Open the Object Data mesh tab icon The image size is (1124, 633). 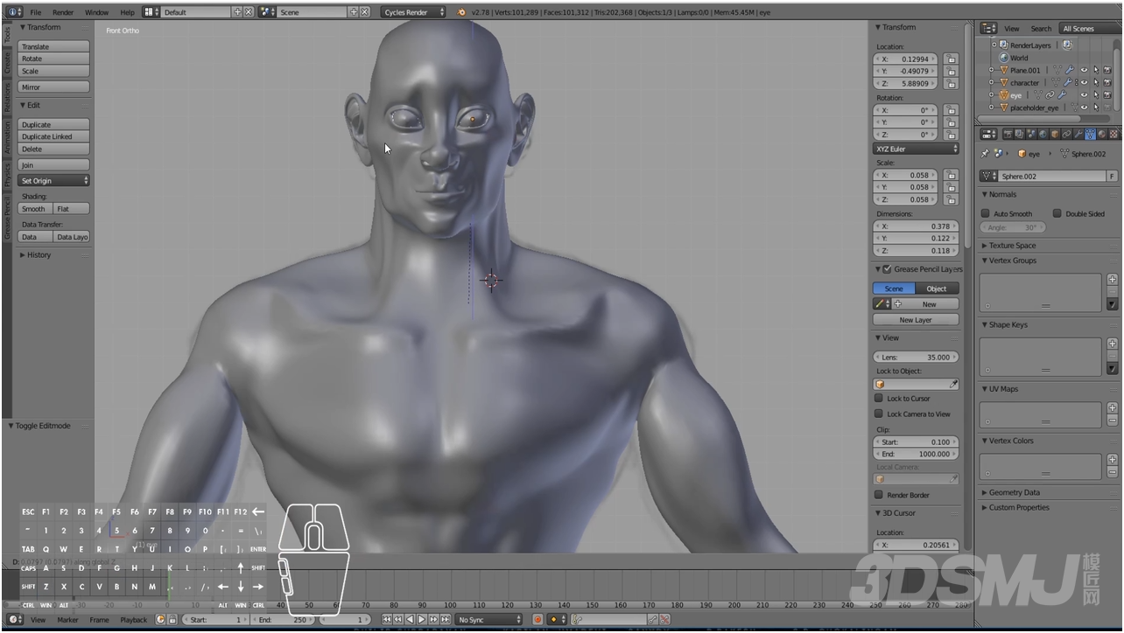1090,134
